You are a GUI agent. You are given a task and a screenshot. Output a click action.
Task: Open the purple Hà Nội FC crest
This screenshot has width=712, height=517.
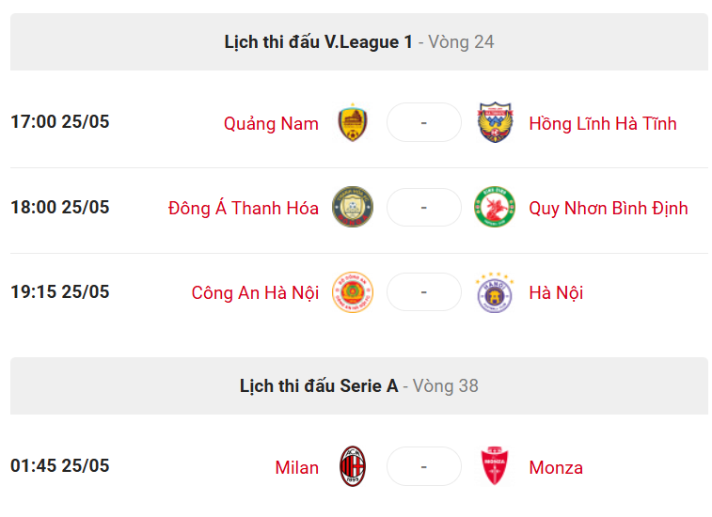(x=495, y=292)
